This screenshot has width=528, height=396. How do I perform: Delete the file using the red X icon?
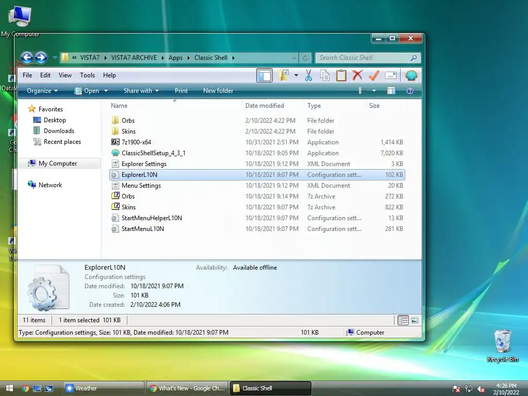pyautogui.click(x=357, y=75)
